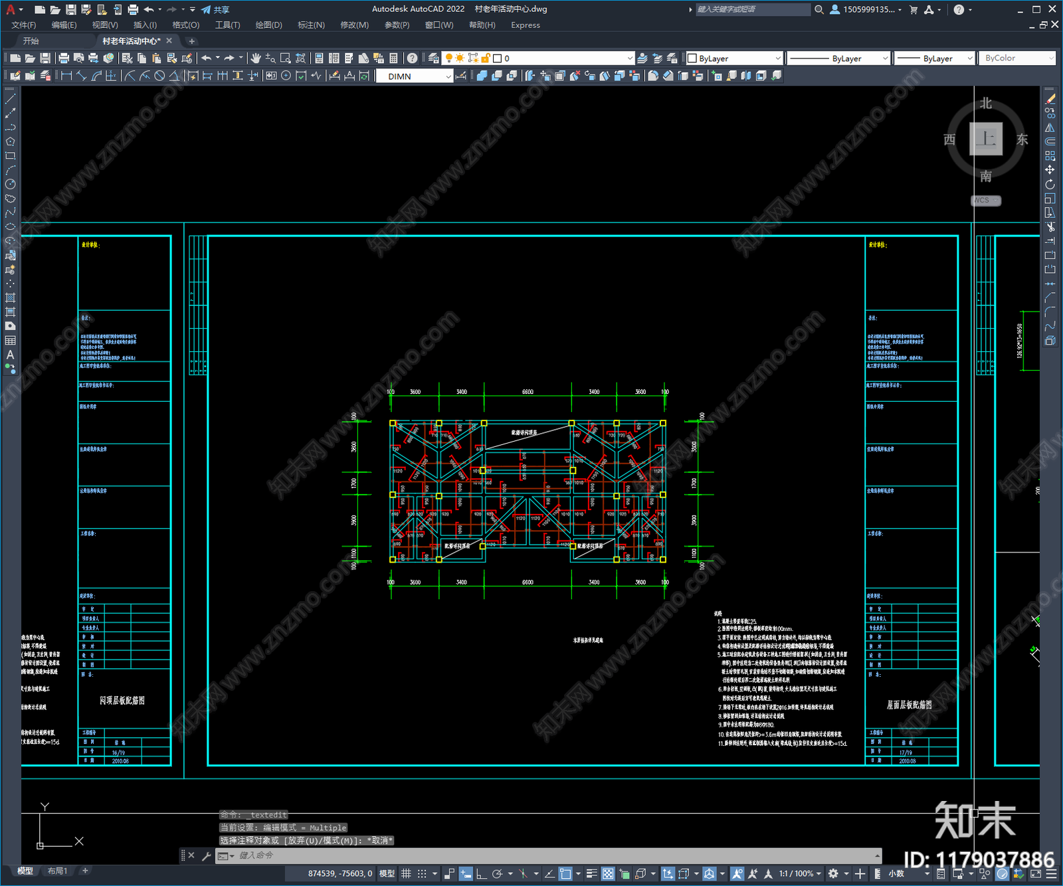1063x886 pixels.
Task: Click the Save icon in quick access toolbar
Action: point(70,9)
